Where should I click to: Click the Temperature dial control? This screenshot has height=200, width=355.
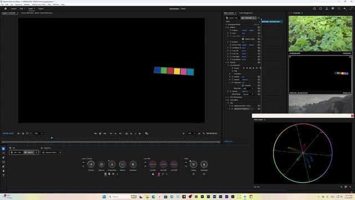coord(112,164)
